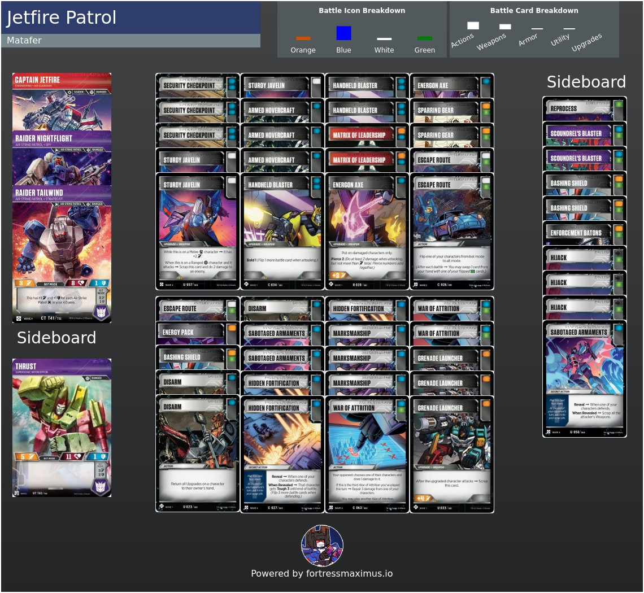Click the +4 attack bonus on Grenade Launcher

(x=424, y=498)
